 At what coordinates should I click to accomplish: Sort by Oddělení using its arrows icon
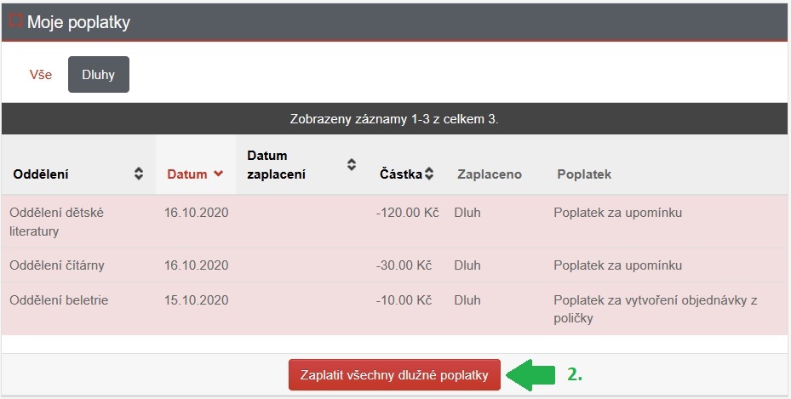(x=139, y=174)
